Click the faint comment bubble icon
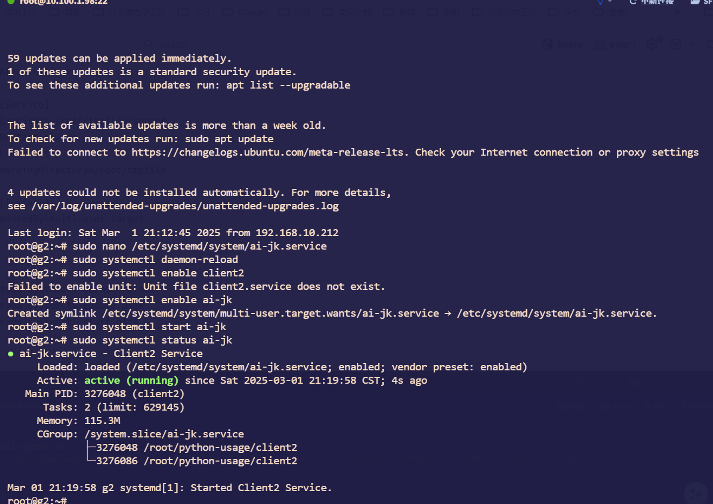Screen dimensions: 713x504 pos(676,45)
